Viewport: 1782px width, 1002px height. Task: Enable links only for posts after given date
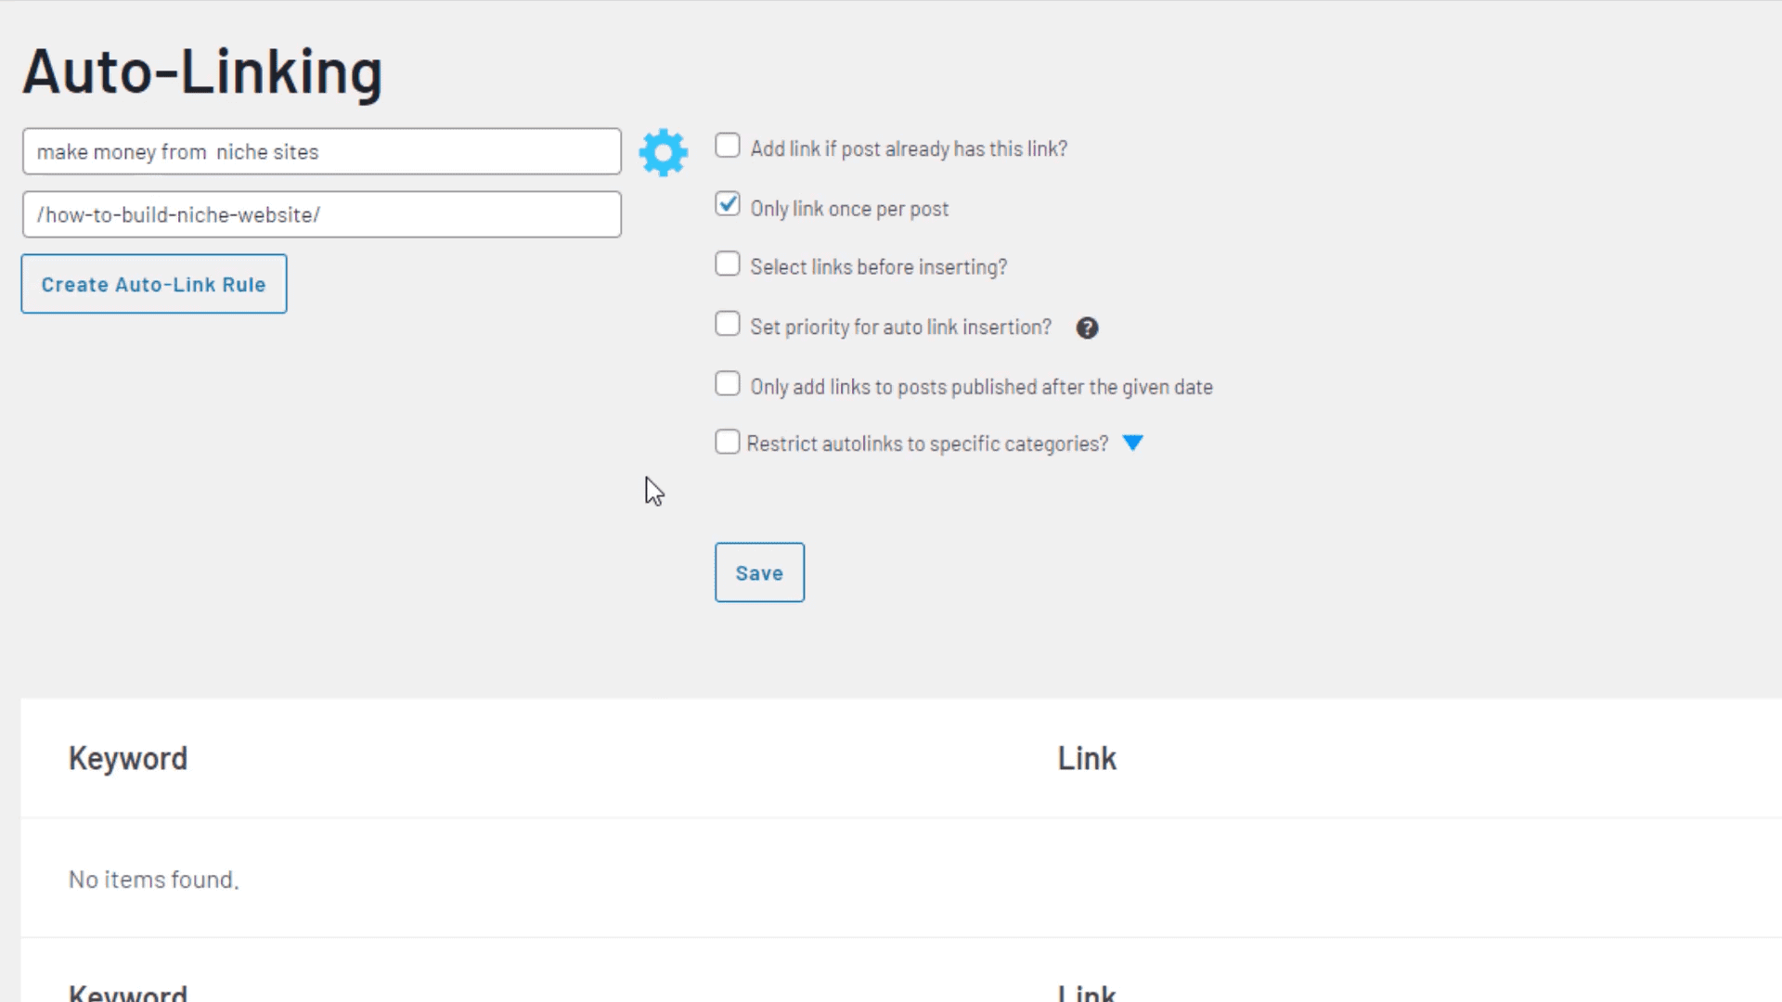coord(727,383)
